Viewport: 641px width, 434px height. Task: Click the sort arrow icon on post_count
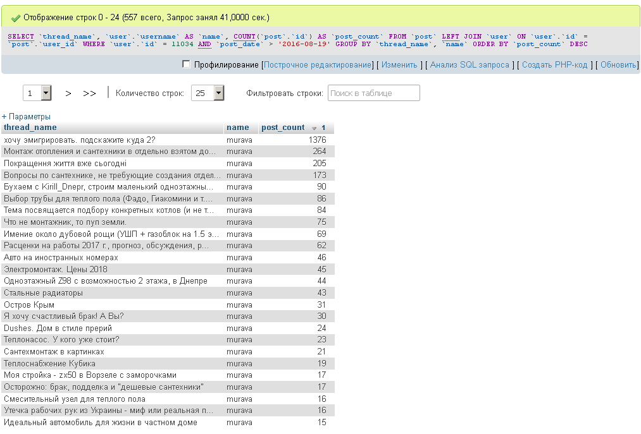(x=314, y=128)
